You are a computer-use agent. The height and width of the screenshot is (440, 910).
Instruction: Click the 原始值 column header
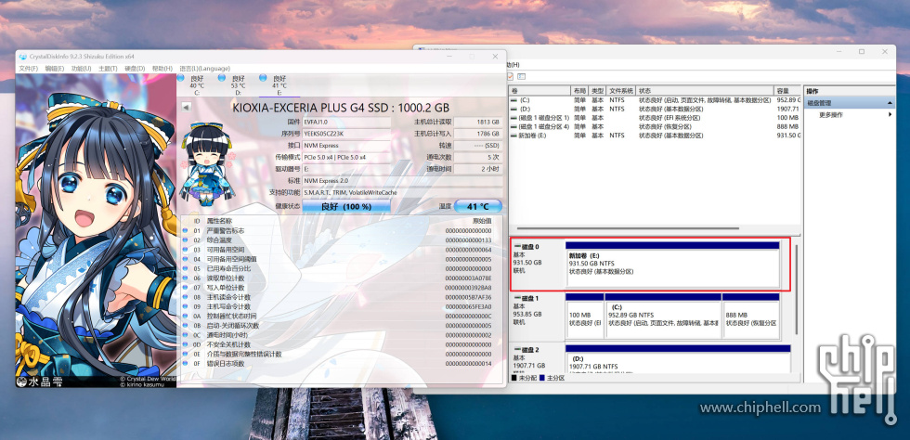482,221
